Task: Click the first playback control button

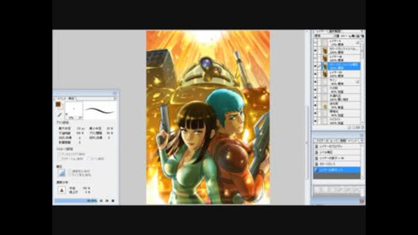Action: (101, 201)
